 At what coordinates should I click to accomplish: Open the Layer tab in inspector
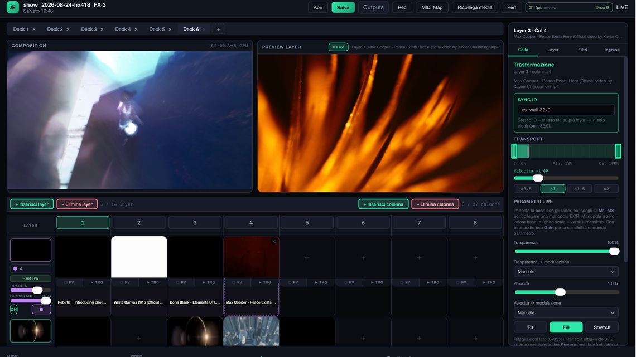553,50
